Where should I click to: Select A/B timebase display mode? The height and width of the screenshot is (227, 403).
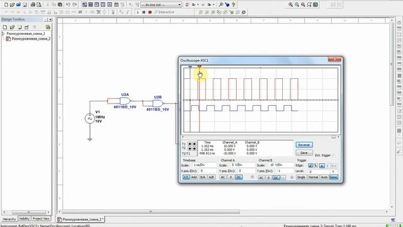coord(212,177)
